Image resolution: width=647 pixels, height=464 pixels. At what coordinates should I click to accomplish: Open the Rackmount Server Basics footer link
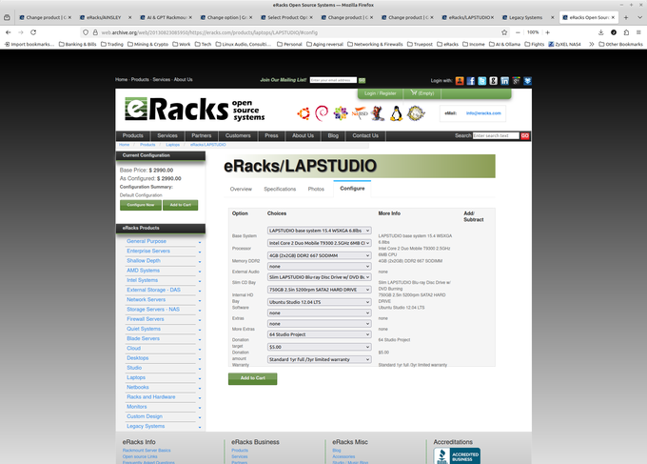click(x=147, y=451)
